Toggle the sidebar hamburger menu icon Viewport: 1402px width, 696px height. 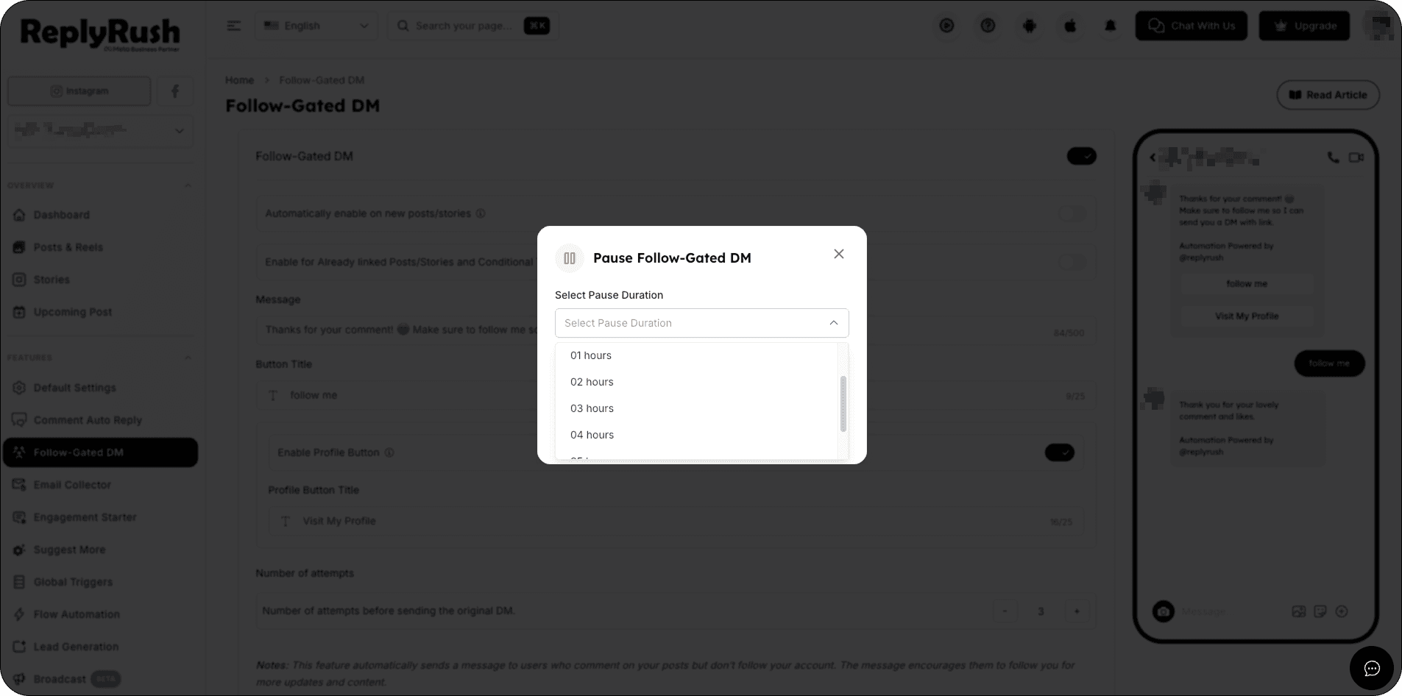233,26
